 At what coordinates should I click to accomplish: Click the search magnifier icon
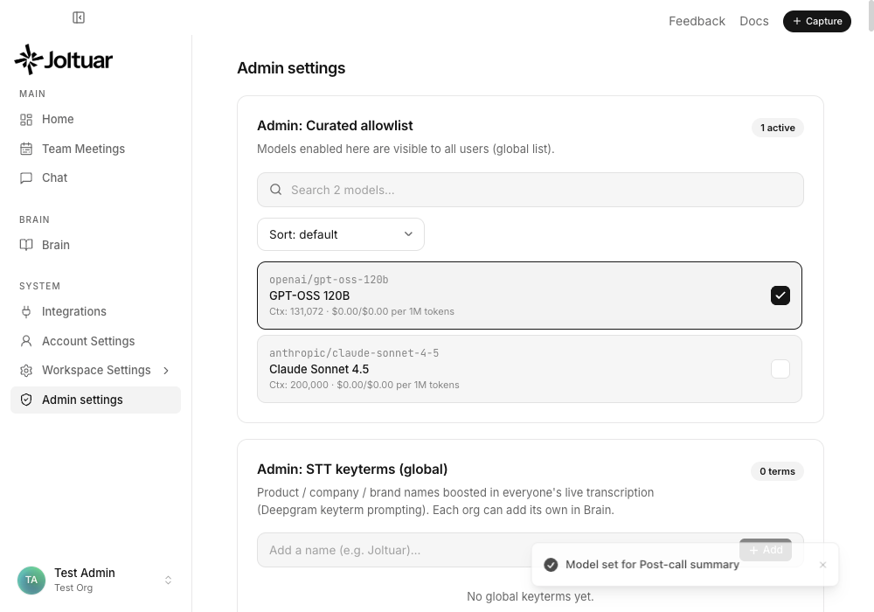pos(275,190)
